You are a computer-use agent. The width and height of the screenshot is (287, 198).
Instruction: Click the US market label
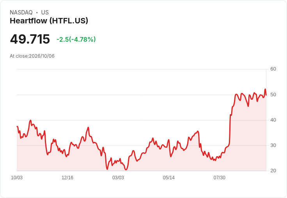[x=45, y=12]
